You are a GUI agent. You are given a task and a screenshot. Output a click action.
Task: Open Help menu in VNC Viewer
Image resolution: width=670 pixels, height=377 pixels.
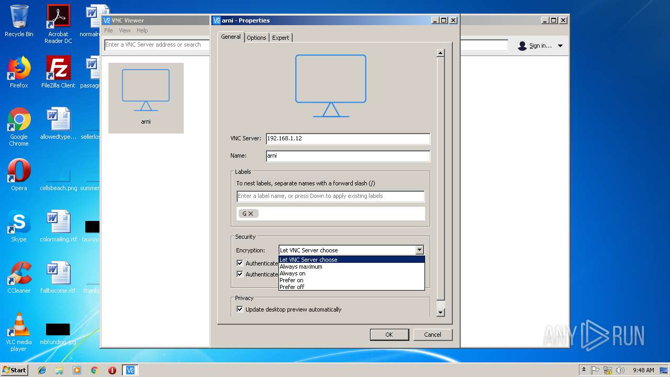(x=142, y=30)
